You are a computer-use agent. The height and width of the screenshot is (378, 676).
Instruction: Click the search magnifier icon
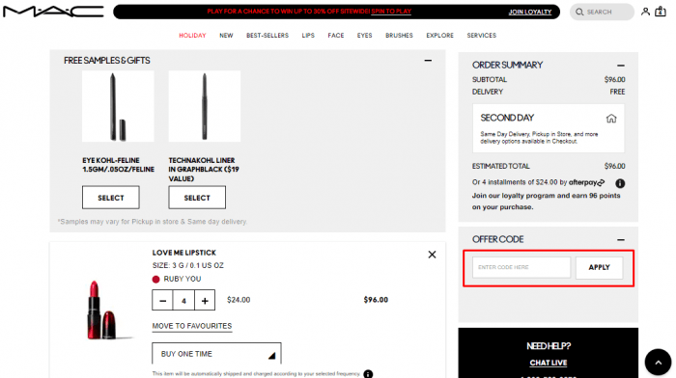[579, 13]
